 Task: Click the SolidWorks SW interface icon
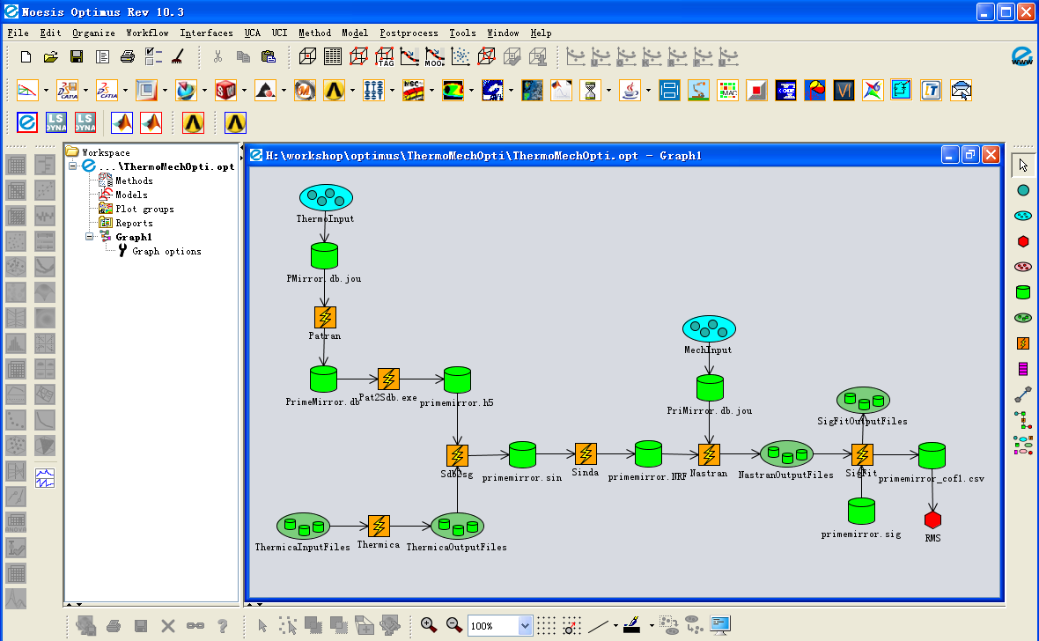click(225, 90)
